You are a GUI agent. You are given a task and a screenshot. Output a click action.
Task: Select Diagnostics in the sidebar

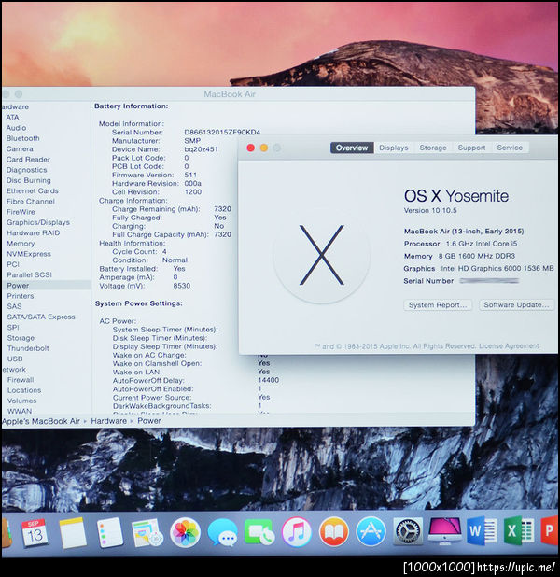point(26,170)
